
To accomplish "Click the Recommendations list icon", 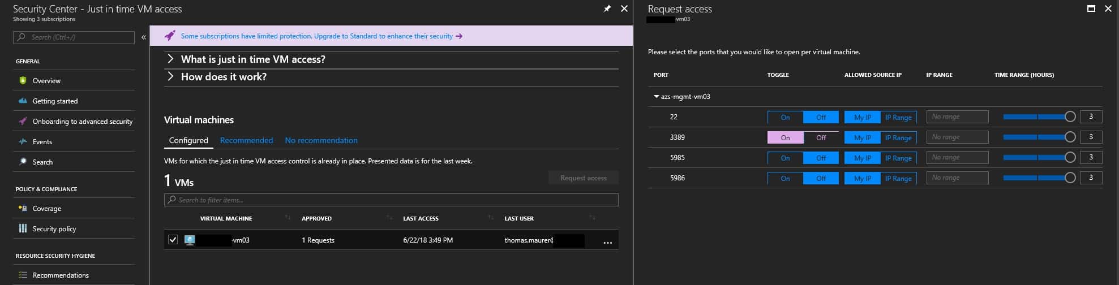I will point(23,275).
